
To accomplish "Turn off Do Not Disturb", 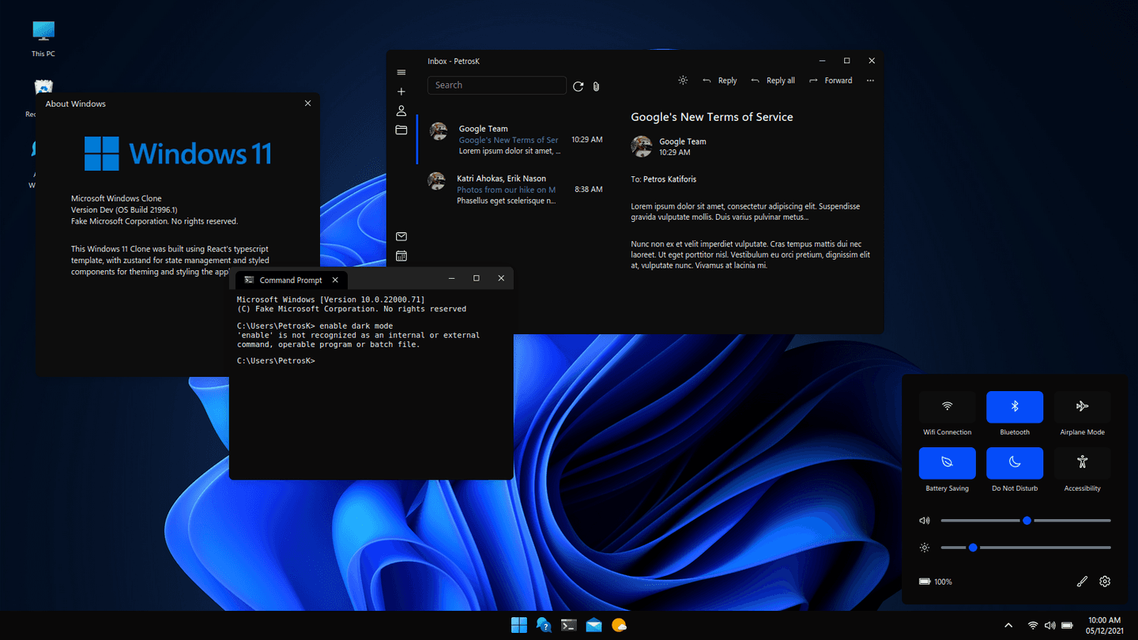I will point(1015,463).
